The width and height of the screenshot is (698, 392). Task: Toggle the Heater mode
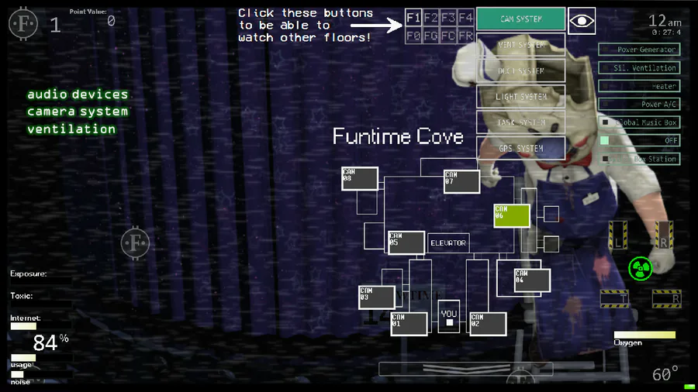pyautogui.click(x=639, y=86)
